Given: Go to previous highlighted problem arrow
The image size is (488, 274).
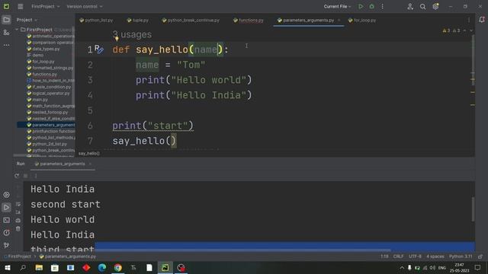Looking at the screenshot, I should pyautogui.click(x=464, y=30).
